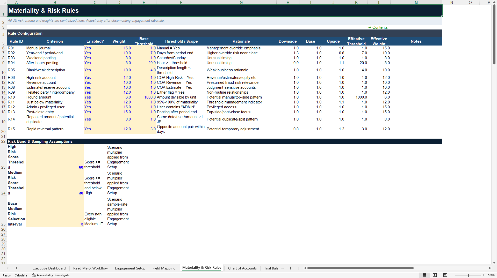Zoom in with the plus button
Screen dimensions: 497x278
[483, 275]
